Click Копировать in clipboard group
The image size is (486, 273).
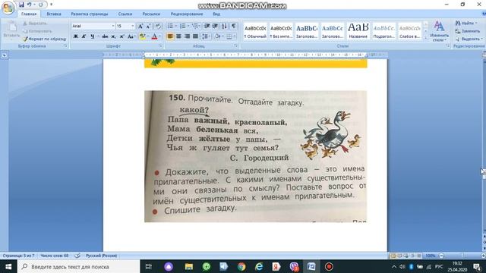[x=37, y=31]
